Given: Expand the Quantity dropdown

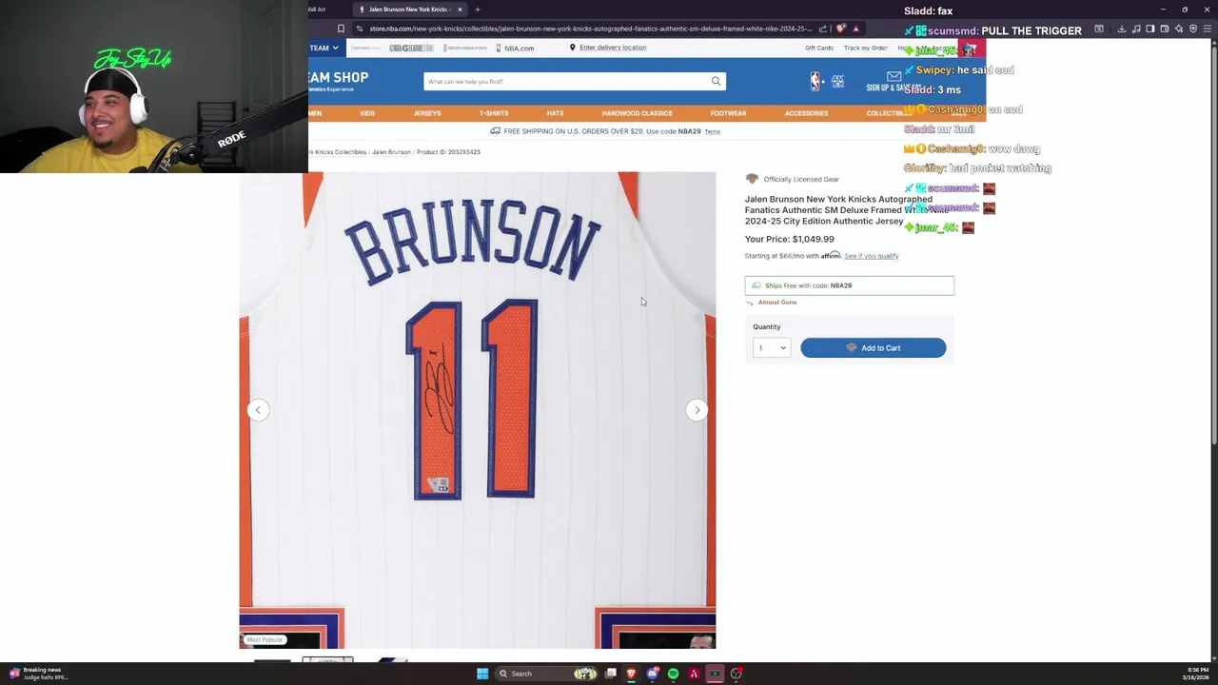Looking at the screenshot, I should coord(771,348).
